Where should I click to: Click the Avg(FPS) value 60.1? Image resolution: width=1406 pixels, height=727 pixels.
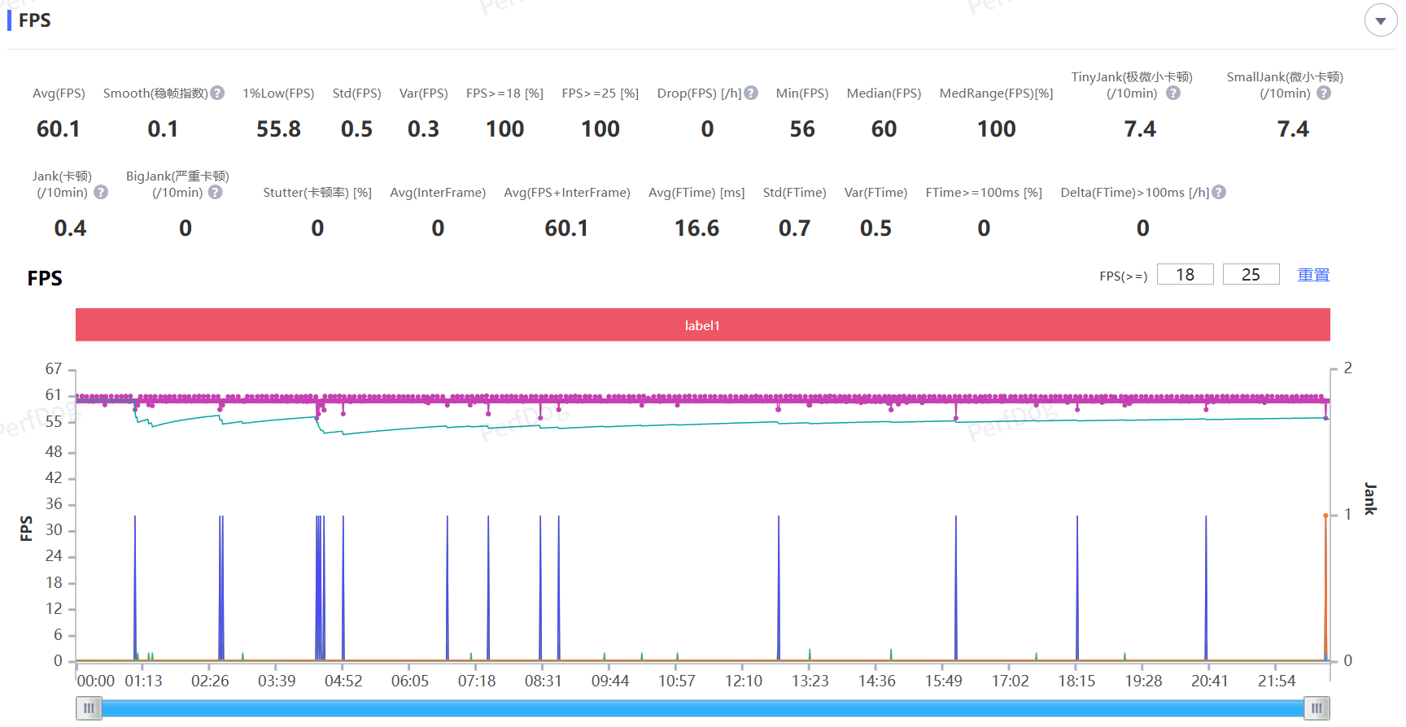[x=59, y=129]
